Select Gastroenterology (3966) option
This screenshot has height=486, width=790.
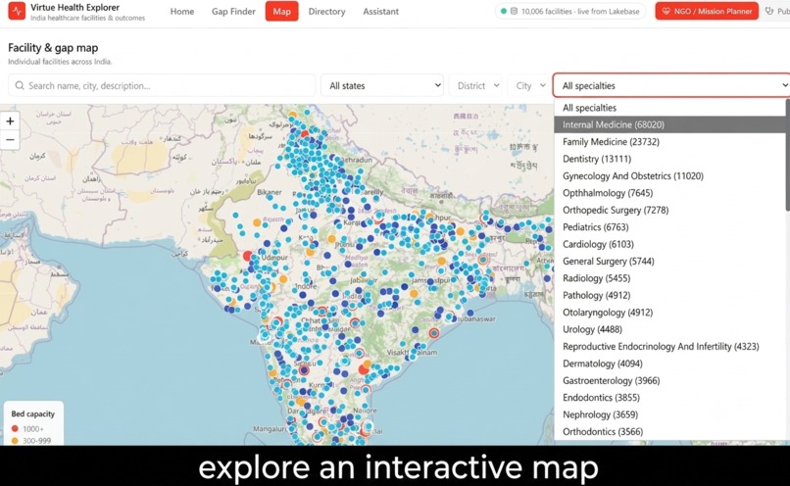click(x=669, y=381)
